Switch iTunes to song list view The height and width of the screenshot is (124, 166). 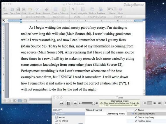[x=145, y=103]
